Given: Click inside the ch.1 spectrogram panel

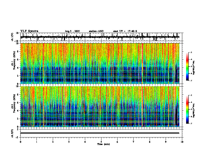Looking at the screenshot, I should (x=100, y=63).
